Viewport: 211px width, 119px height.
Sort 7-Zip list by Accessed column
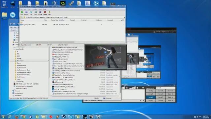coord(83,20)
